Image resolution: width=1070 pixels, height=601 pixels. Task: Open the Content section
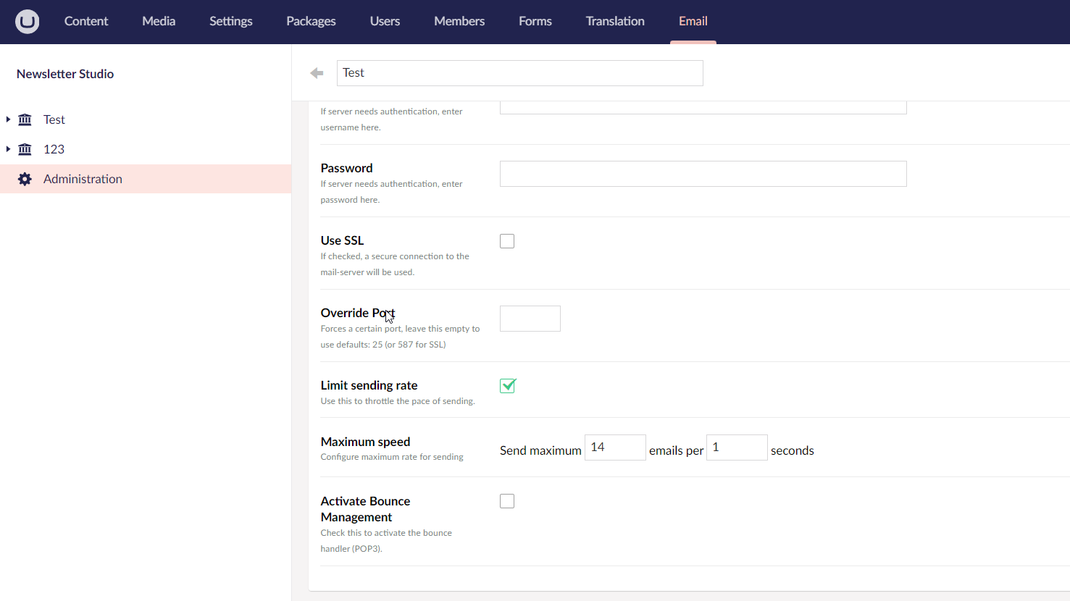pos(85,21)
